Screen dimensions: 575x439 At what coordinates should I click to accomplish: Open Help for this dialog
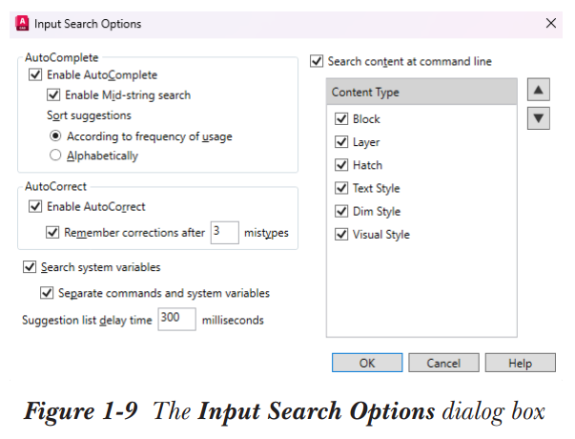click(x=521, y=363)
